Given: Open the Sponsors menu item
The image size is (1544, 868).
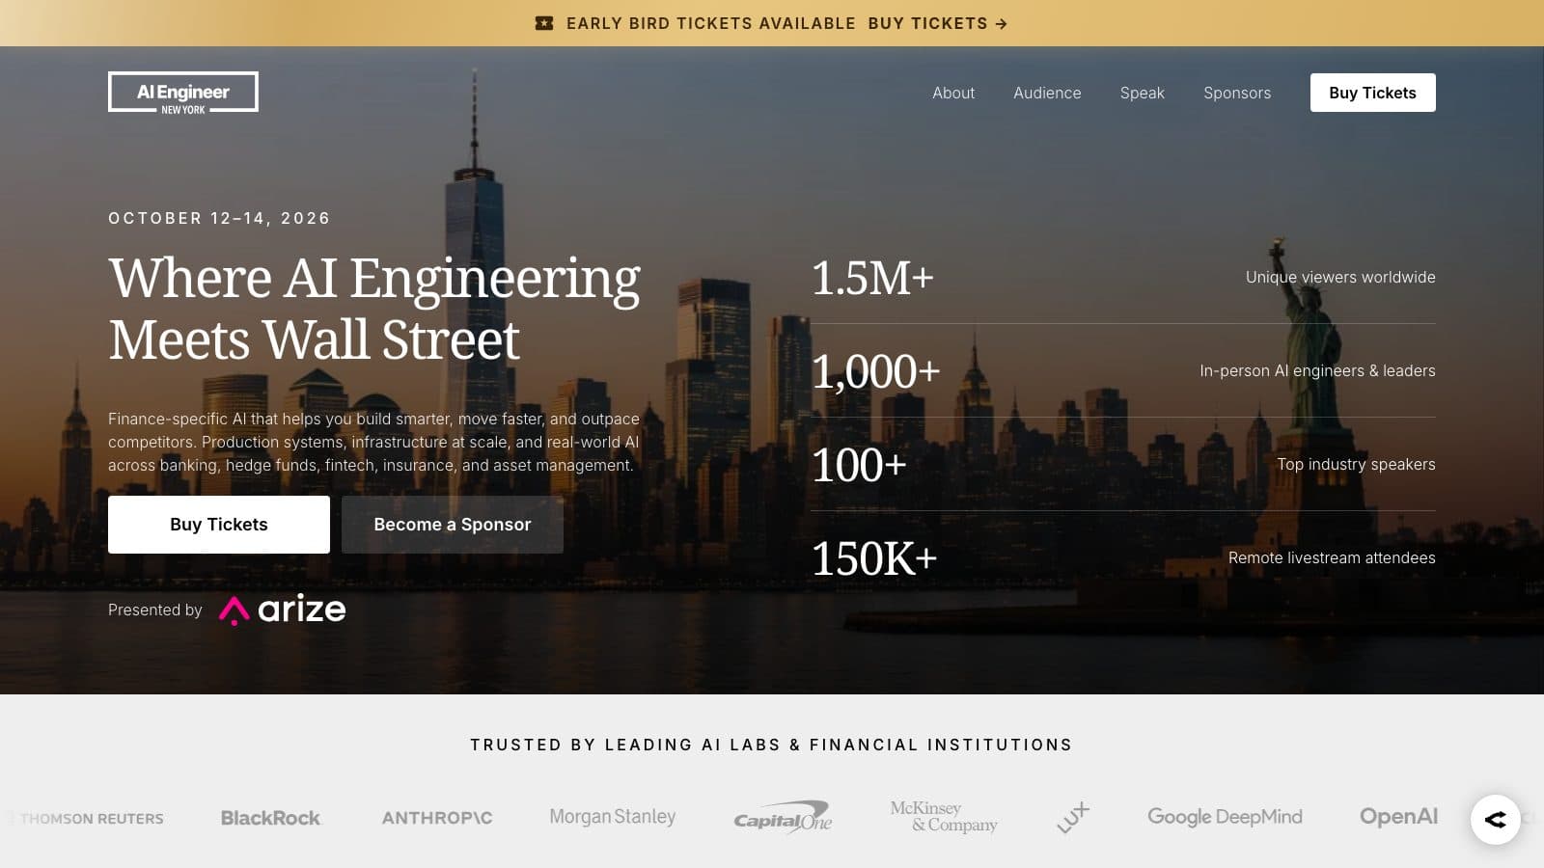Looking at the screenshot, I should [1237, 93].
